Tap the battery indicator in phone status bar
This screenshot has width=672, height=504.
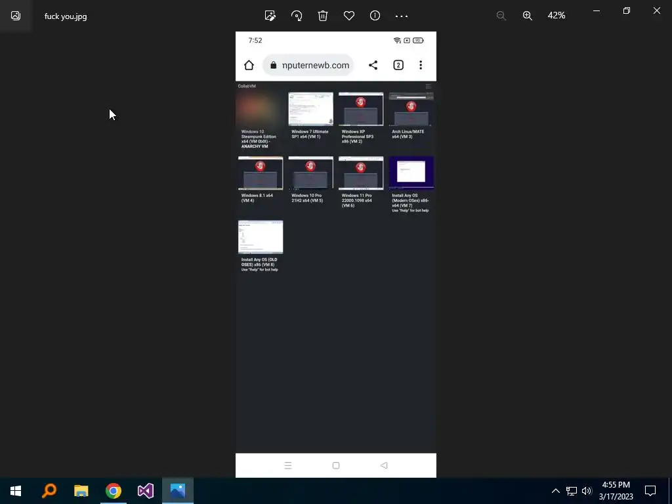point(418,40)
